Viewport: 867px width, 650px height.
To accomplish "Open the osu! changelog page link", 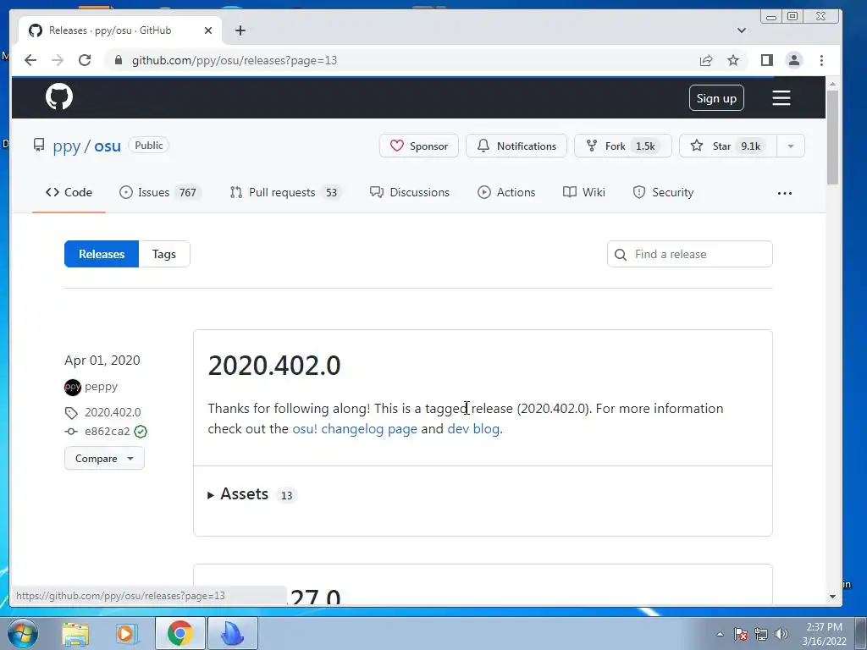I will pos(355,429).
